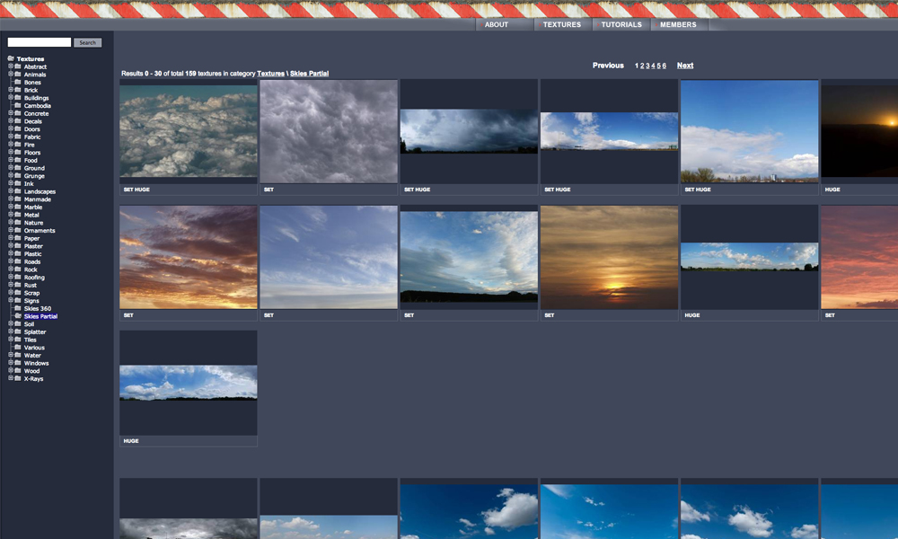Click the Search button

(x=88, y=43)
